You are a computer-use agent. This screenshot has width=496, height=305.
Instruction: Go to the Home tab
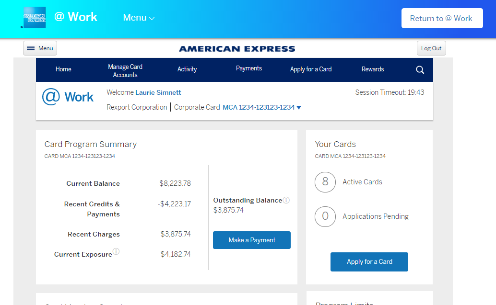point(63,69)
